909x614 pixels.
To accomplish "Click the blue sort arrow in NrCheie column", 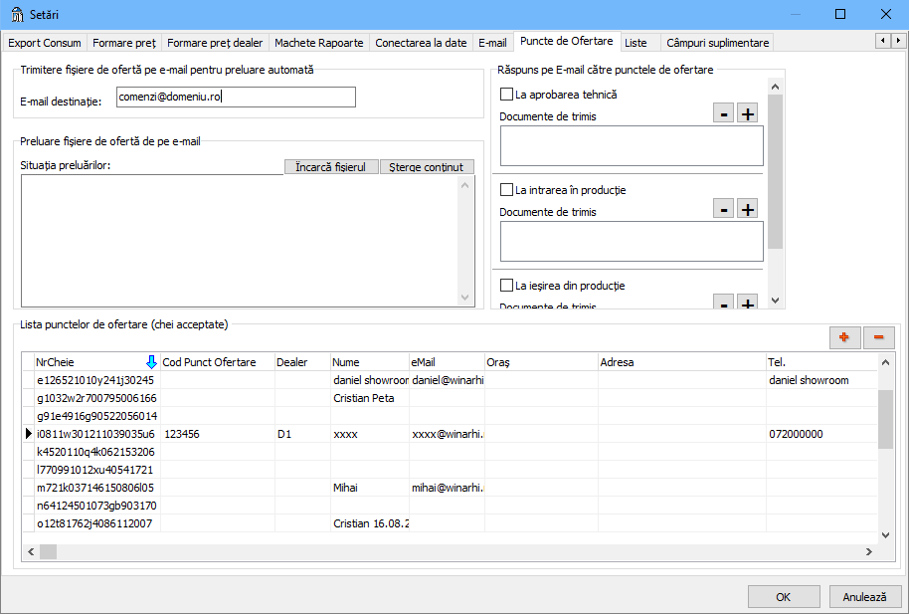I will click(151, 362).
